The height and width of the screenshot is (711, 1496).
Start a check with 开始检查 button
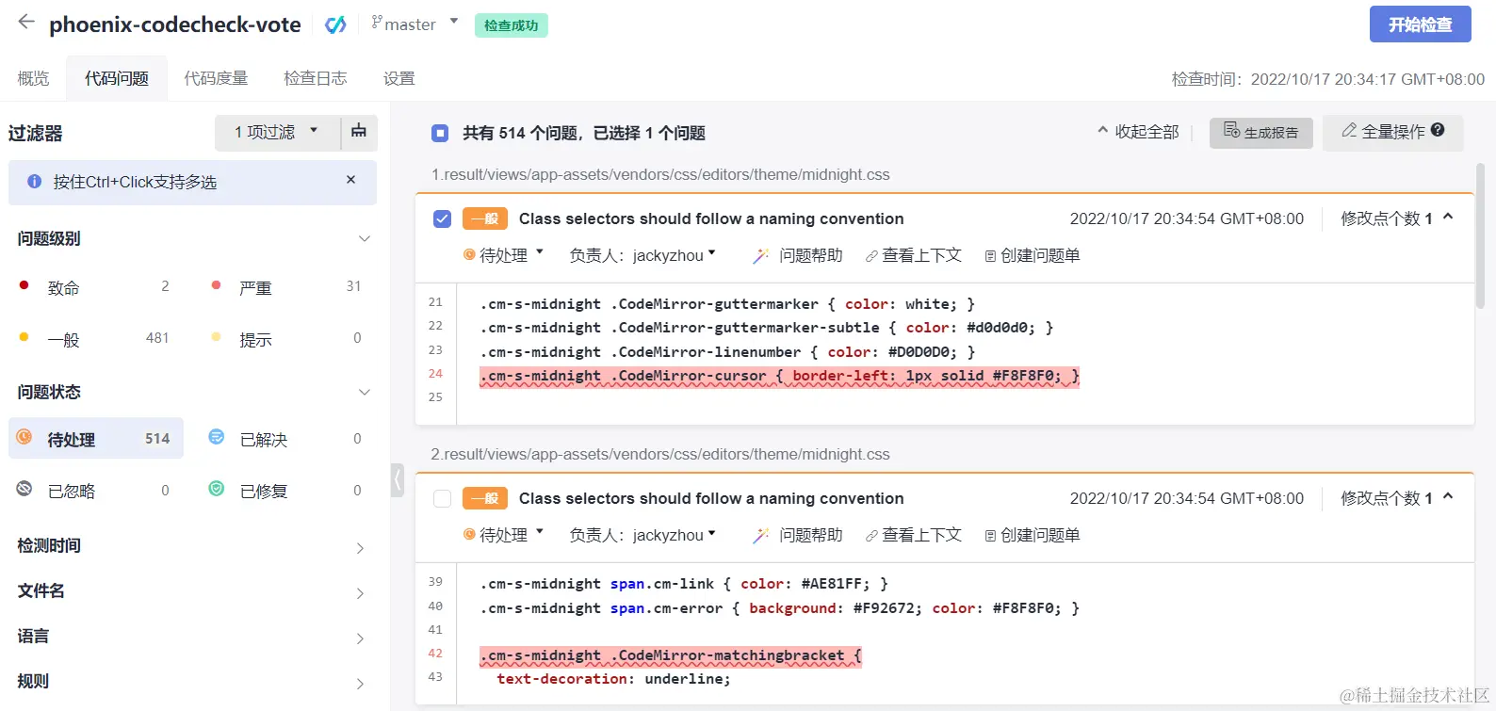(x=1420, y=24)
